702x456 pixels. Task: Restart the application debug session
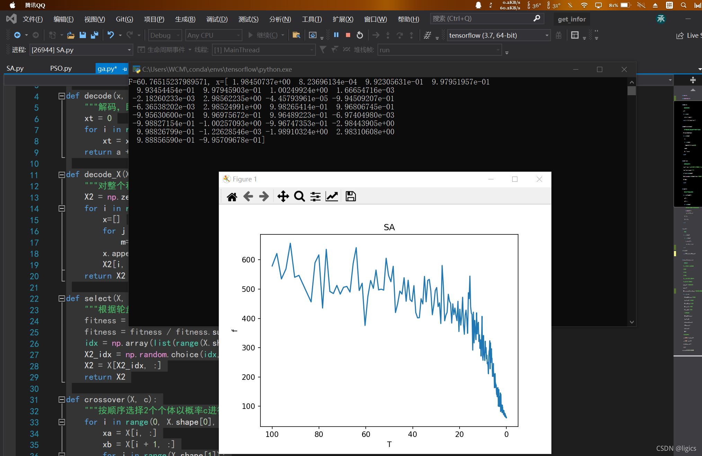click(359, 35)
